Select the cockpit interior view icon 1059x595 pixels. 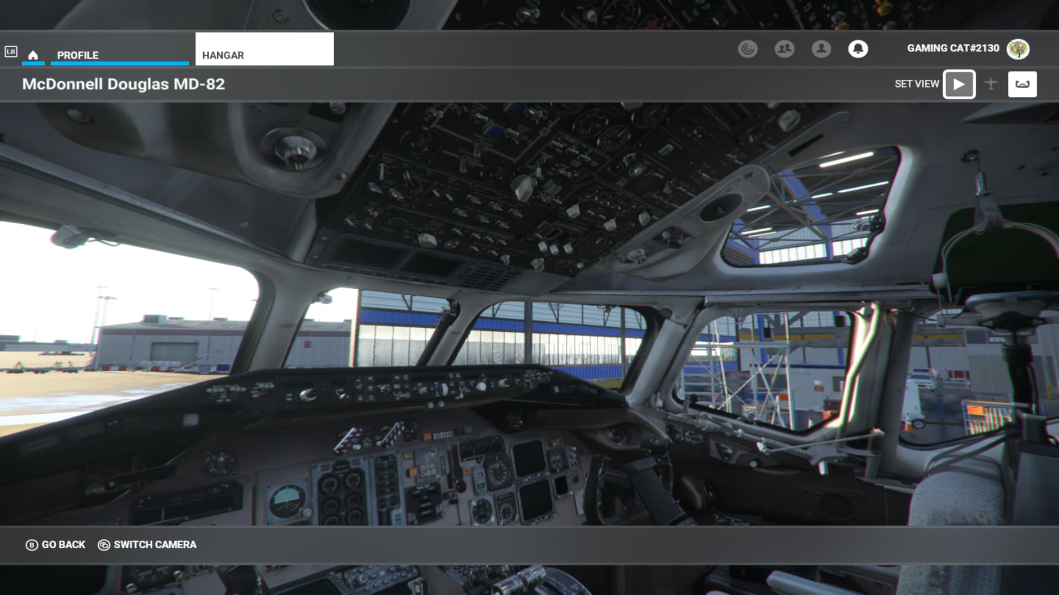click(x=1023, y=84)
